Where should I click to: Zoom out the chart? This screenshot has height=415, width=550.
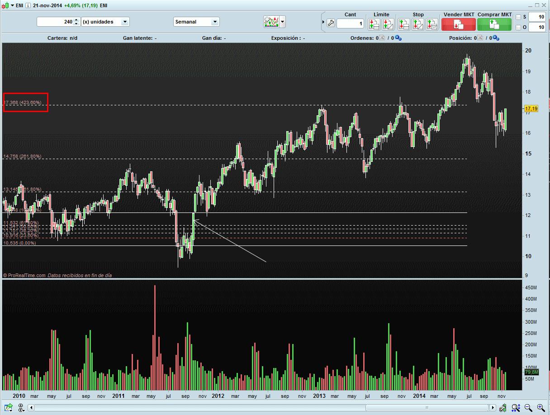click(528, 408)
